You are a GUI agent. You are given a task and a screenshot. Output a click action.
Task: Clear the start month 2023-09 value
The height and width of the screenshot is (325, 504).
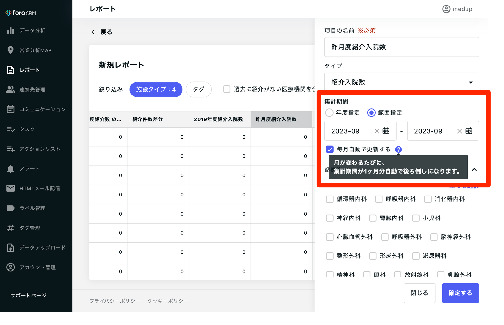coord(377,131)
